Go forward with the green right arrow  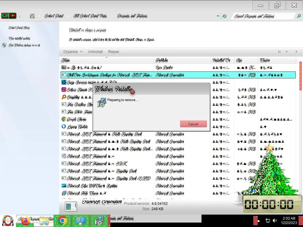(12, 16)
